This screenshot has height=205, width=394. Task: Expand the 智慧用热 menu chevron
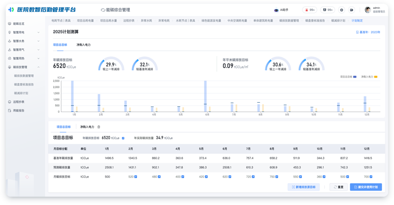point(38,58)
